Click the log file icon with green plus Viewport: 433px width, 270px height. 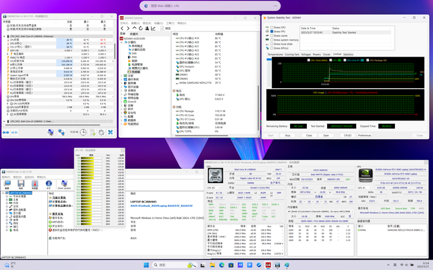92,132
